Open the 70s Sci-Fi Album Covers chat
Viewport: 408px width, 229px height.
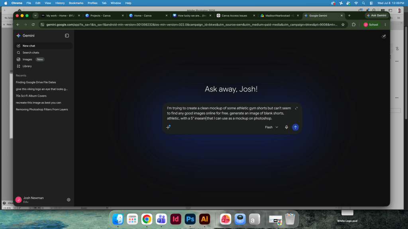pyautogui.click(x=31, y=96)
